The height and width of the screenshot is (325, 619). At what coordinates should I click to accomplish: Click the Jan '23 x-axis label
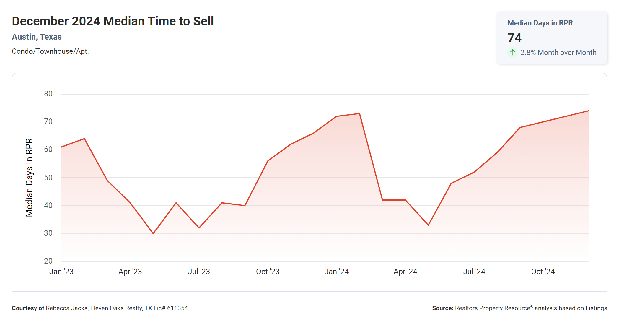(61, 272)
